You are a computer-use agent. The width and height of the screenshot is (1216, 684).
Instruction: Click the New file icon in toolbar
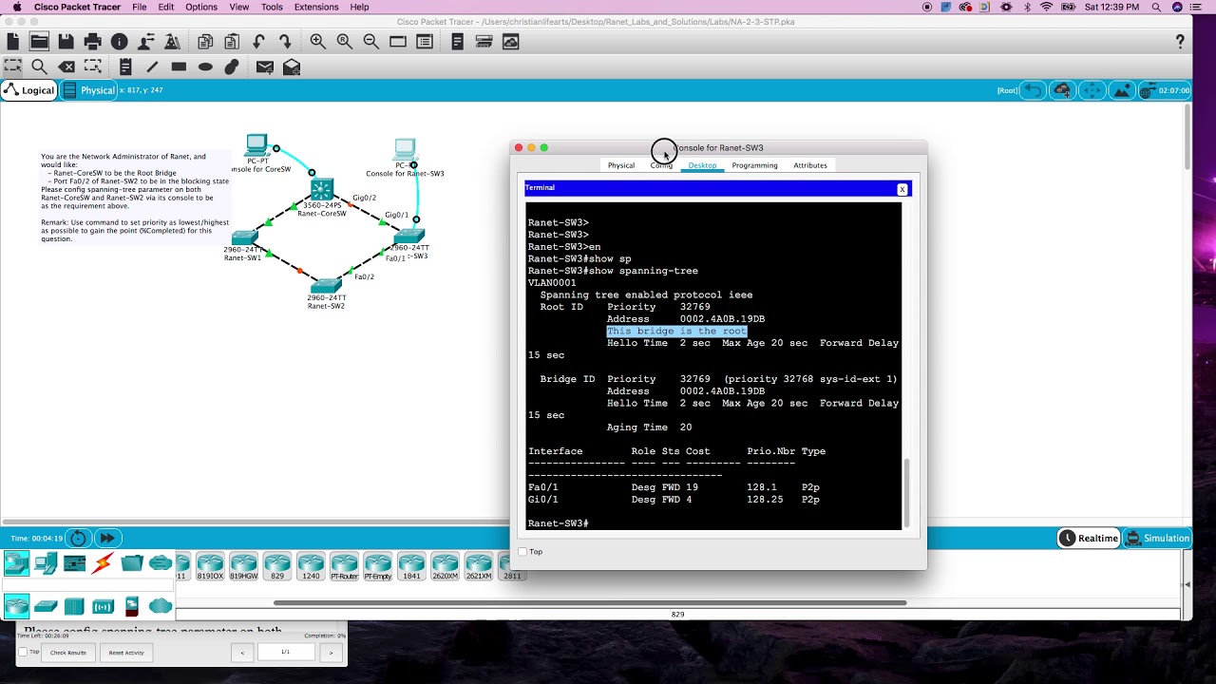point(12,42)
